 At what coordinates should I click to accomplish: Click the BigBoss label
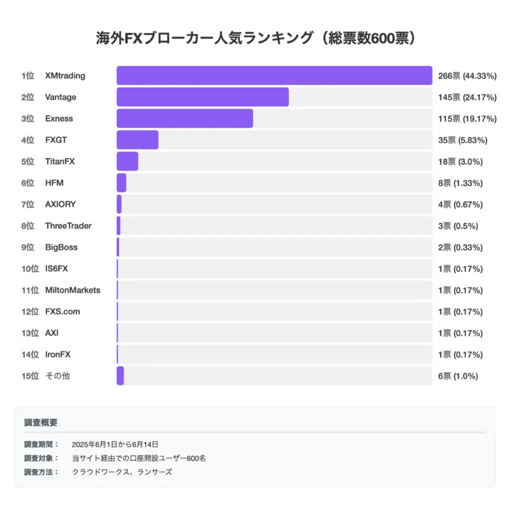pyautogui.click(x=61, y=247)
